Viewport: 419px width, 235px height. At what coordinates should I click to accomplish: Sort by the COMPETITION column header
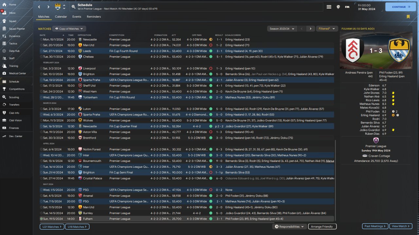(117, 35)
